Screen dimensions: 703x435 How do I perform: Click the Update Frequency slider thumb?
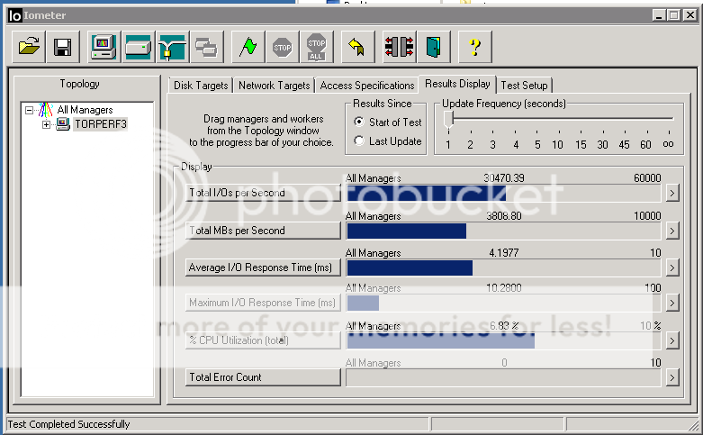tap(448, 120)
